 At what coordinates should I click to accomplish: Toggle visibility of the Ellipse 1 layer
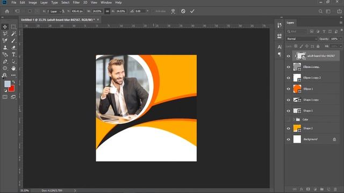(x=289, y=89)
